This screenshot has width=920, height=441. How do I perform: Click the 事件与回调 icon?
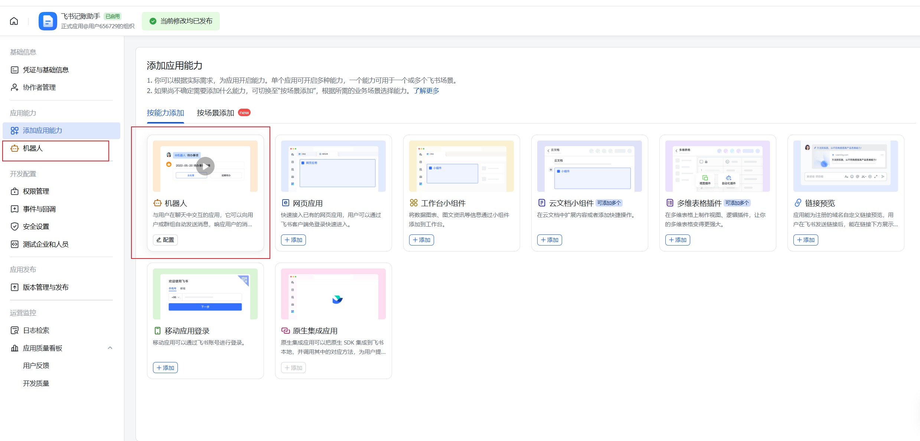pos(14,209)
